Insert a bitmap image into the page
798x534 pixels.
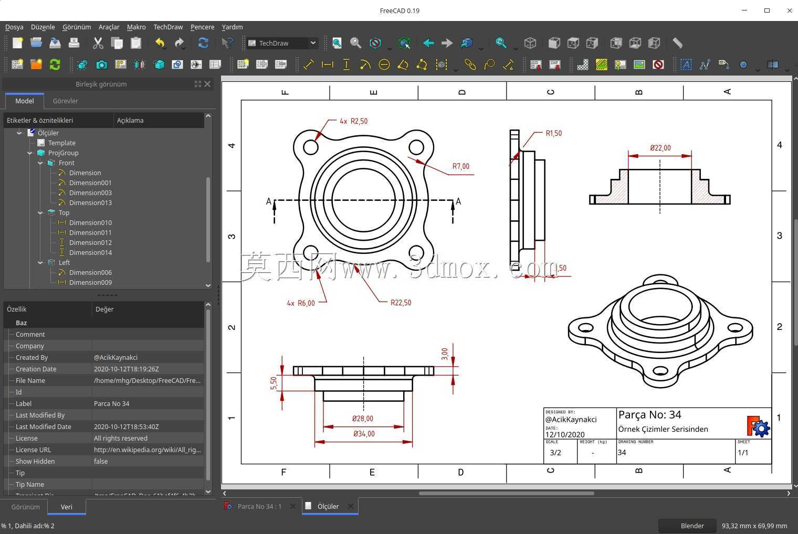(639, 65)
